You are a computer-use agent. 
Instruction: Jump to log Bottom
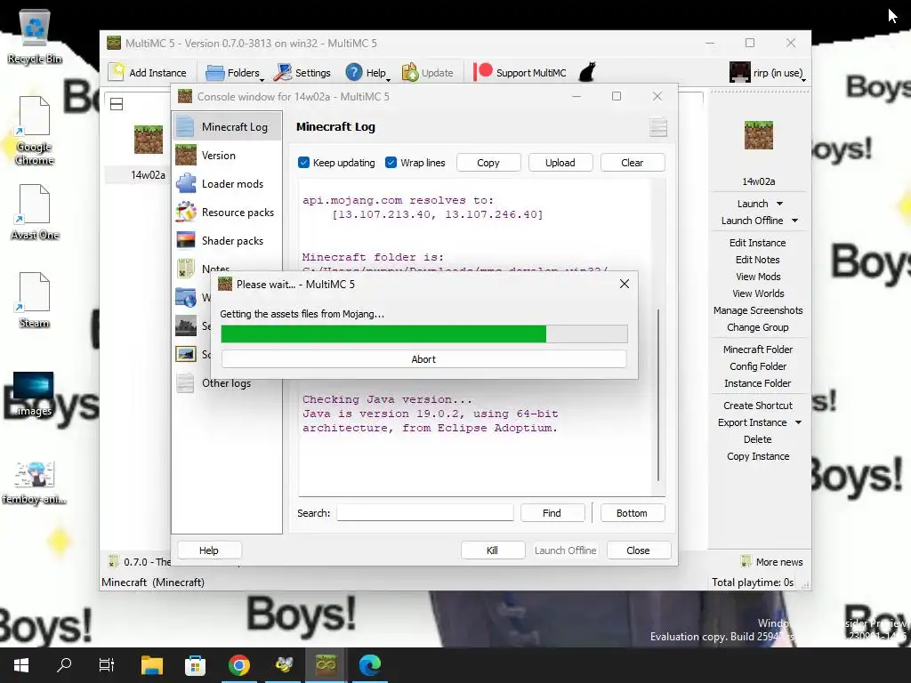[x=632, y=513]
